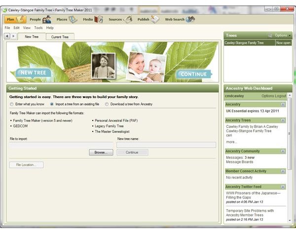Collapse the Ancestry Twitter Feed section

pos(283,187)
